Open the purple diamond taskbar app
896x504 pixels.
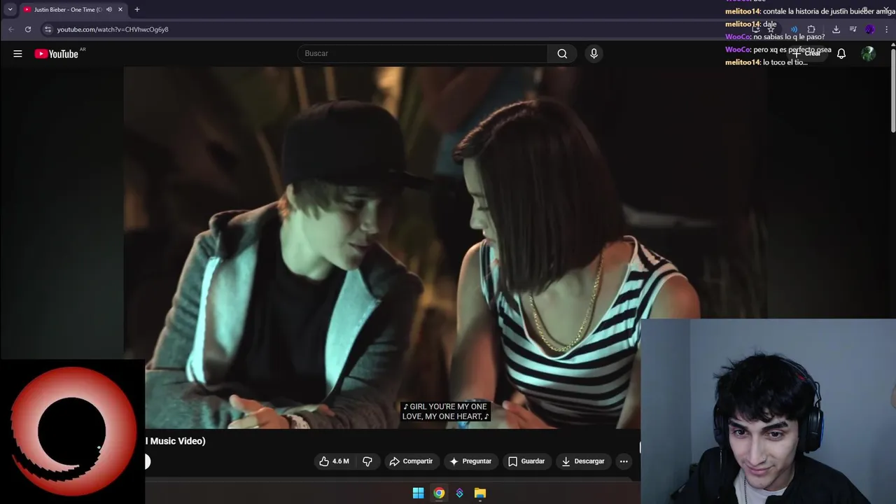459,493
